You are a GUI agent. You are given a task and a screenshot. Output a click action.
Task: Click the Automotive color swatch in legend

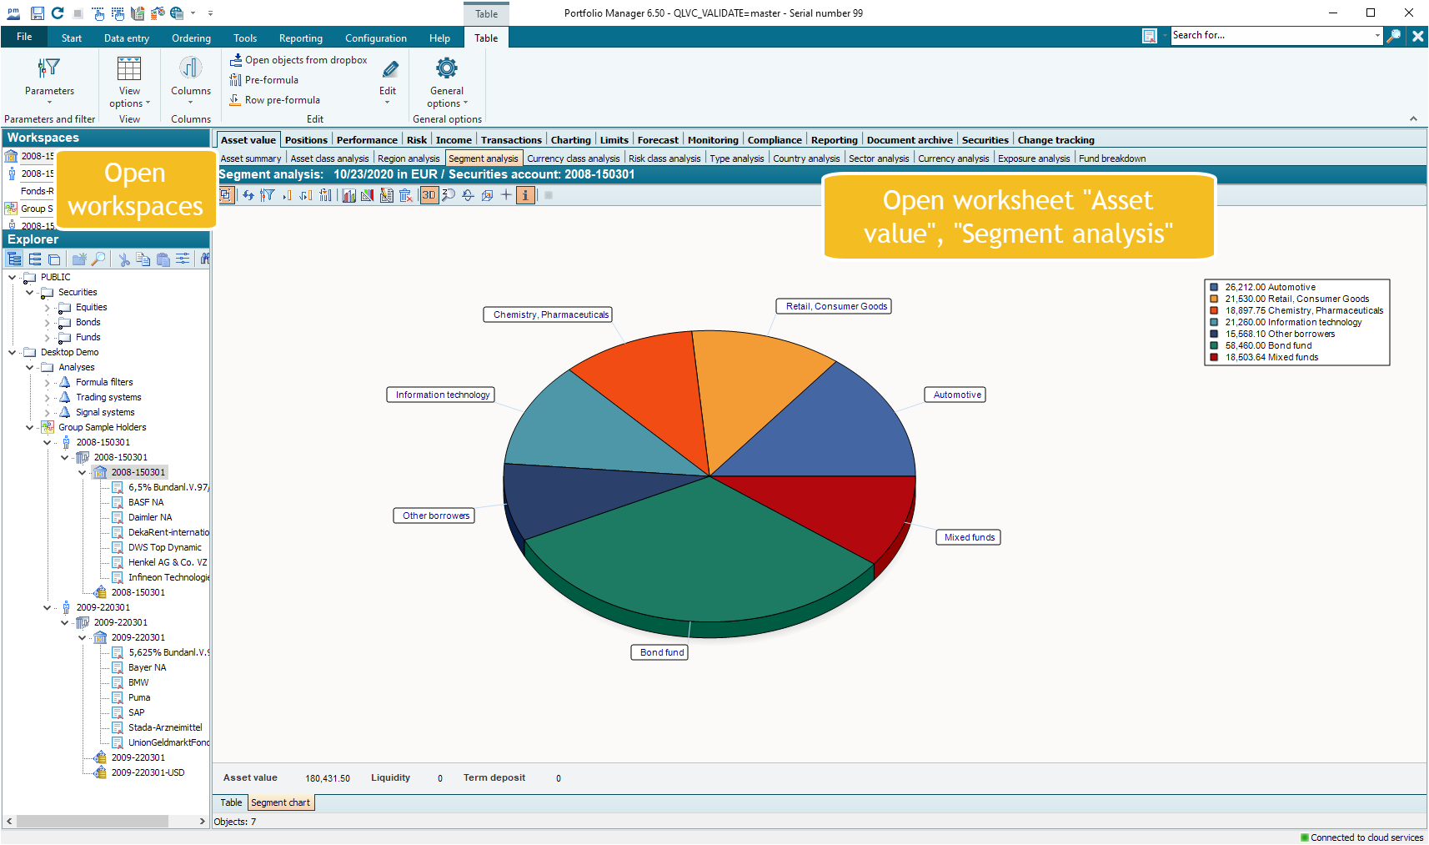click(x=1214, y=287)
